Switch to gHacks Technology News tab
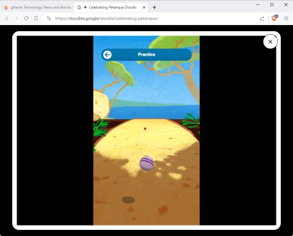 37,7
